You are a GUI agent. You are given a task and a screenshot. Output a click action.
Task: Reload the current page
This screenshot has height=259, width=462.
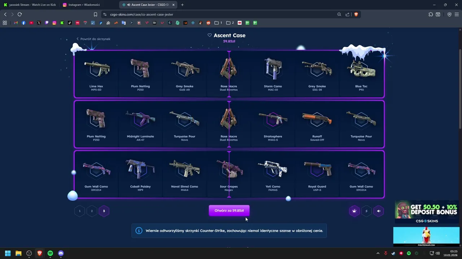[x=19, y=14]
